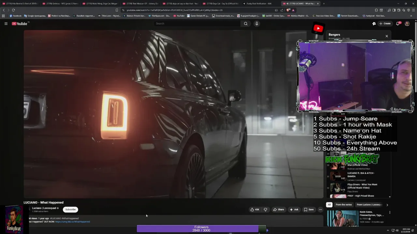This screenshot has height=234, width=417.
Task: Open Facebook bookmark
Action: tap(15, 16)
